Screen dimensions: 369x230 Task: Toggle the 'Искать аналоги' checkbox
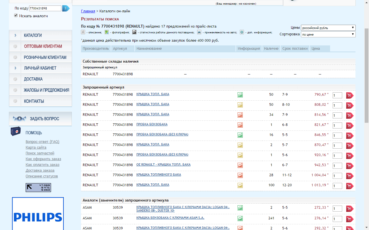(16, 16)
